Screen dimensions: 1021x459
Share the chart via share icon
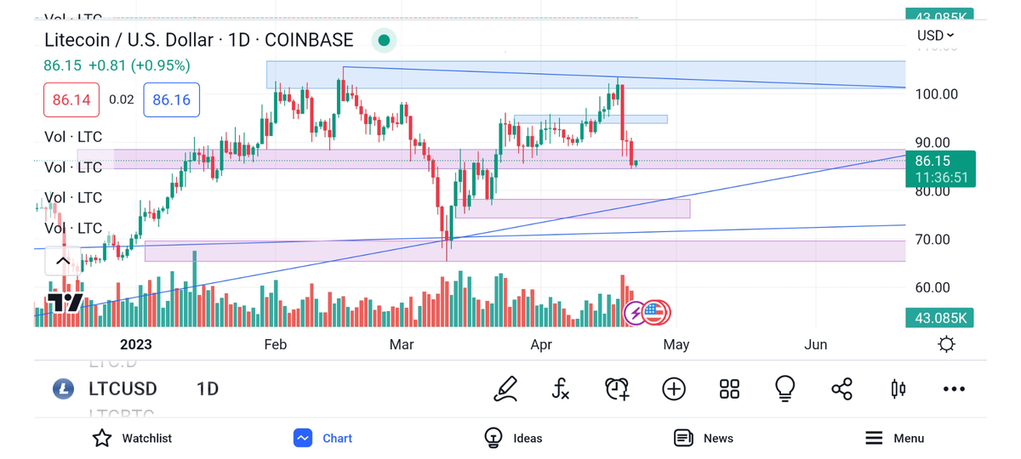tap(841, 389)
